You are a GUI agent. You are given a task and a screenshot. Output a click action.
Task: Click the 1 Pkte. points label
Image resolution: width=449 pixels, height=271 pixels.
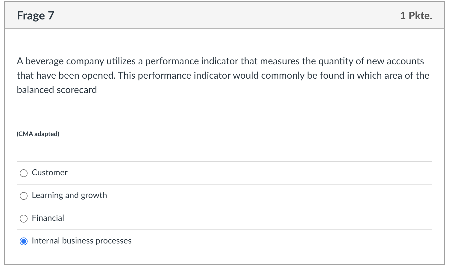tap(416, 16)
